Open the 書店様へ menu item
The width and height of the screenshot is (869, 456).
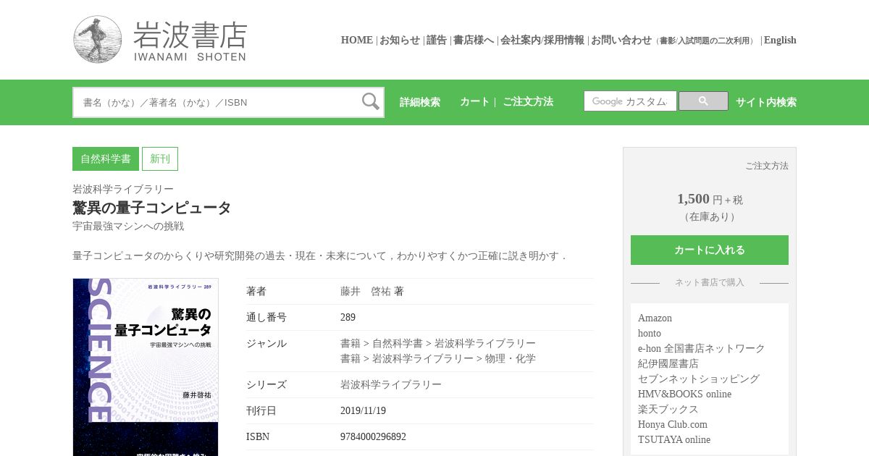(474, 41)
